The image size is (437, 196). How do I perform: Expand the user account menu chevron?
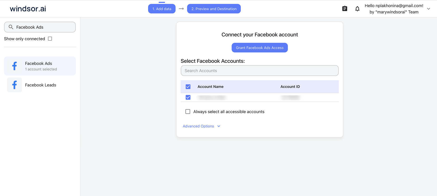[x=429, y=9]
